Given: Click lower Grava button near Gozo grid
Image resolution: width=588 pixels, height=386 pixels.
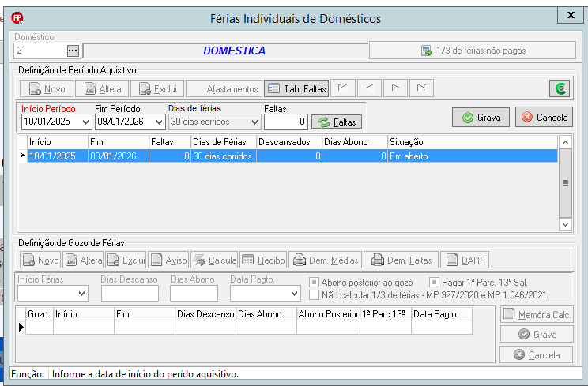Looking at the screenshot, I should 537,335.
